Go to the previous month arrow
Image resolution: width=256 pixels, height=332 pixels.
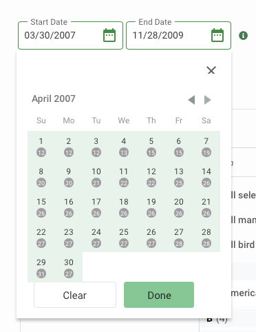click(x=191, y=100)
